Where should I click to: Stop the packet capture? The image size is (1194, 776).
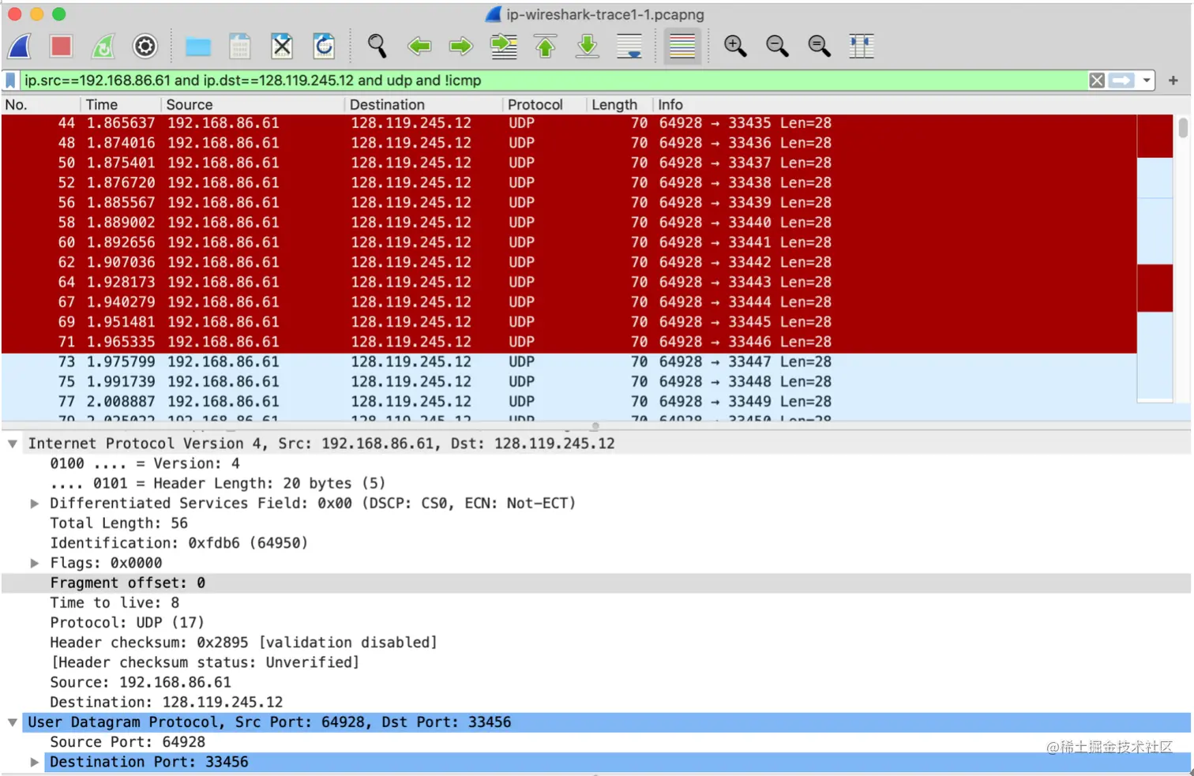coord(62,46)
